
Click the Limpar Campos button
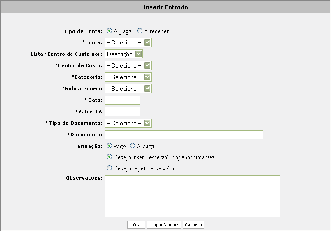pos(164,225)
